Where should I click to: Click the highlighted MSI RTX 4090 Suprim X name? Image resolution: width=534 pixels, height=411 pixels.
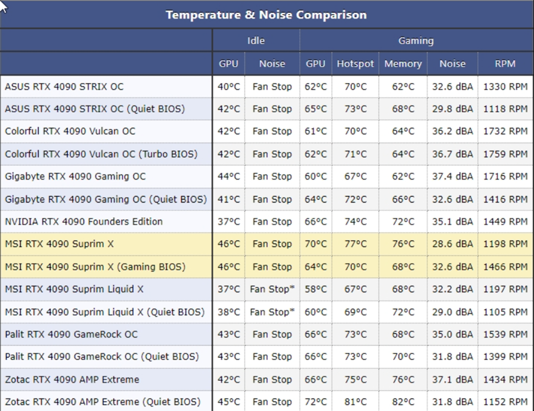59,244
